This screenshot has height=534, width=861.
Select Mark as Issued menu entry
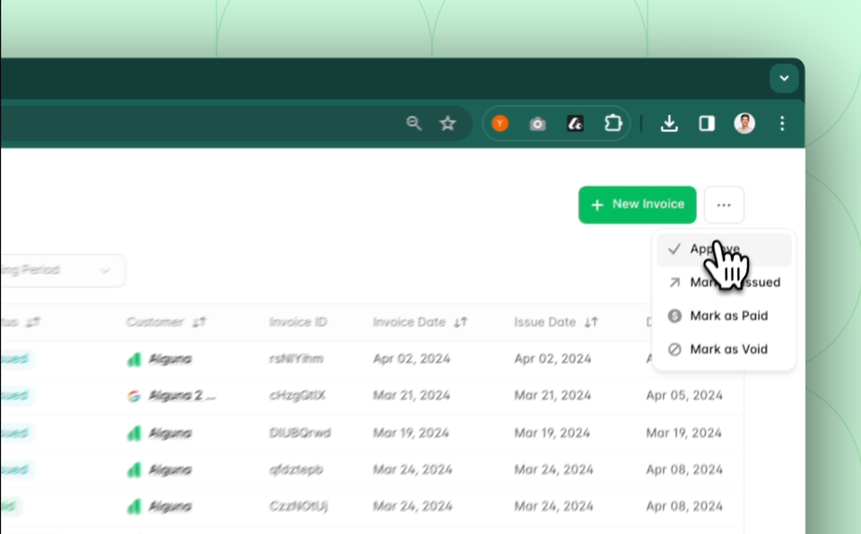coord(724,283)
